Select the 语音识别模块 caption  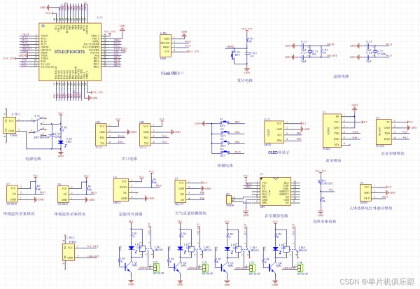(x=393, y=153)
